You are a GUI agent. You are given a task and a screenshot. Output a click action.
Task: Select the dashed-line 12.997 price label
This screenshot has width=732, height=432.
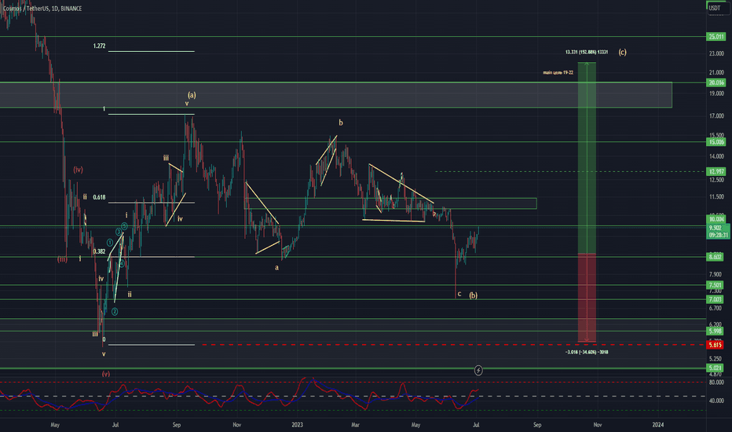point(716,171)
